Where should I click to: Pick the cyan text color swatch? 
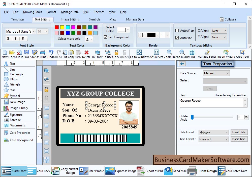pyautogui.click(x=68, y=27)
